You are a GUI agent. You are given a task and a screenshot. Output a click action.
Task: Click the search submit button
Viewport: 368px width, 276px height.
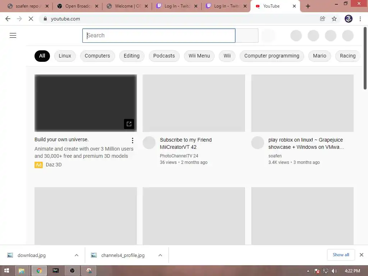click(x=247, y=36)
